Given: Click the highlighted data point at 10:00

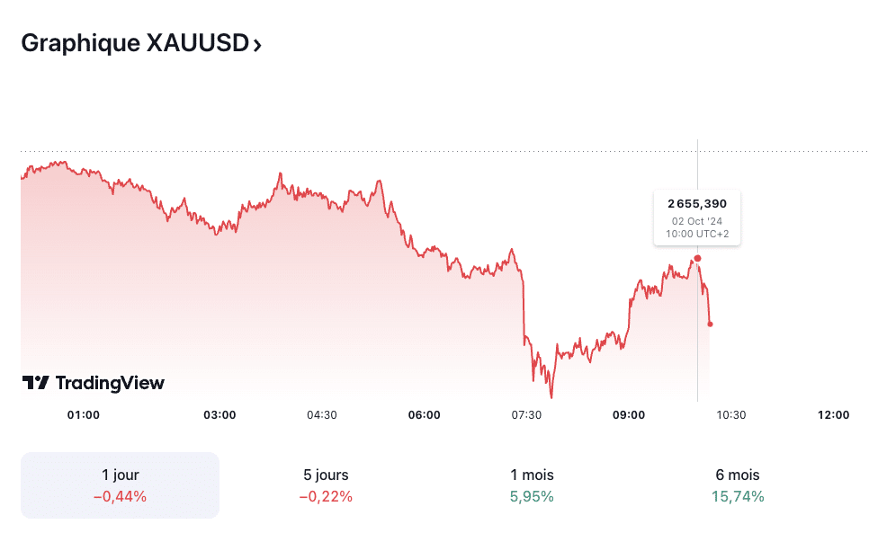Looking at the screenshot, I should [697, 259].
